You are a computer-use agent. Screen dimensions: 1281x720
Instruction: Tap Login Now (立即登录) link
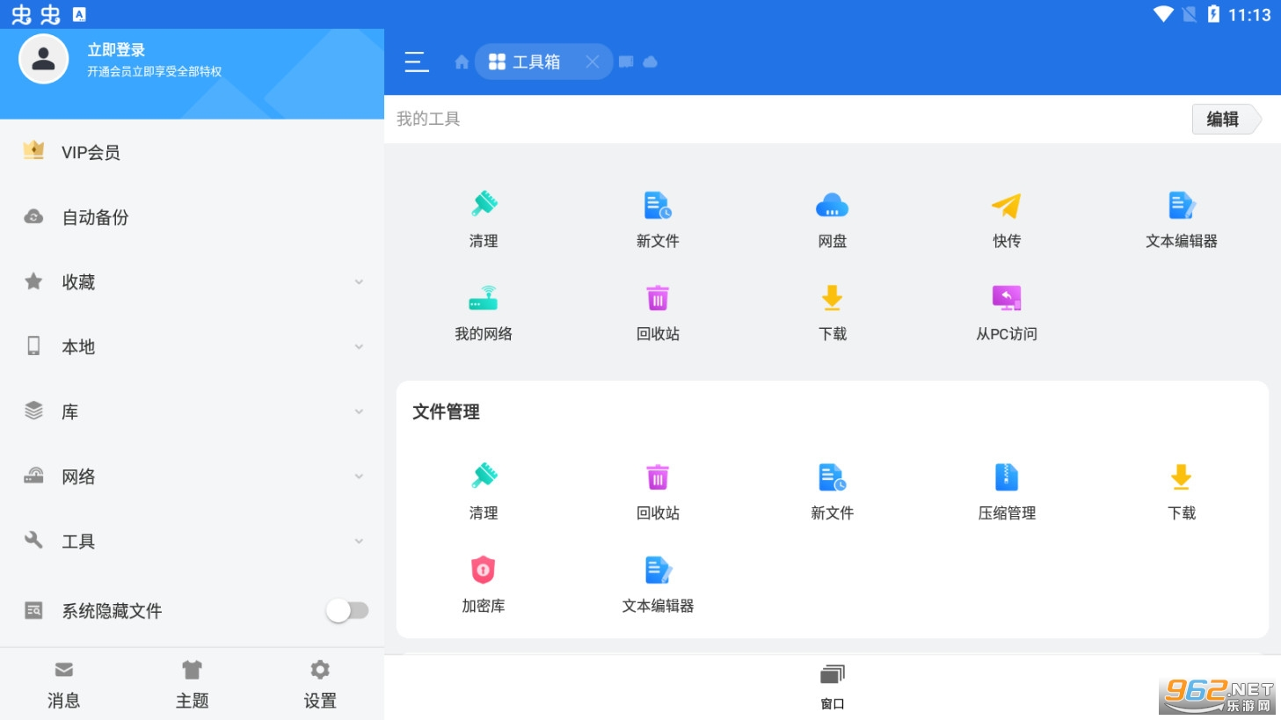pos(116,50)
